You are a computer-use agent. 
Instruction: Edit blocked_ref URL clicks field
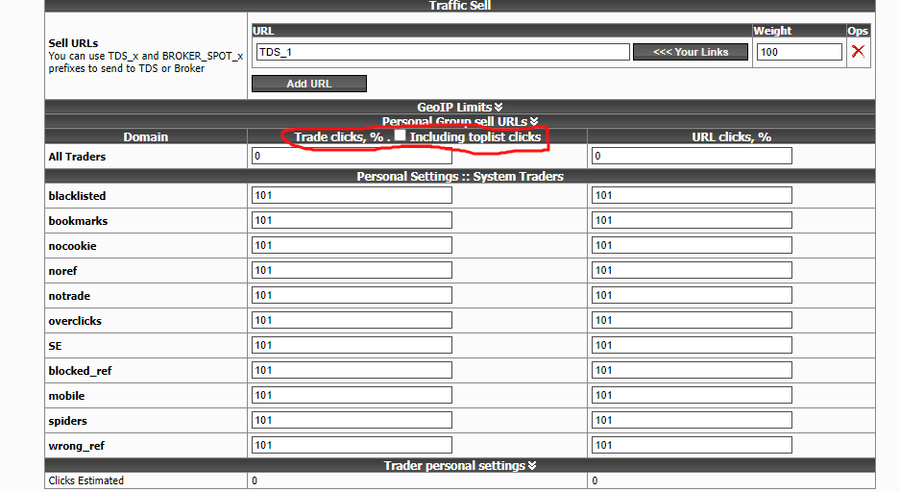pyautogui.click(x=692, y=370)
